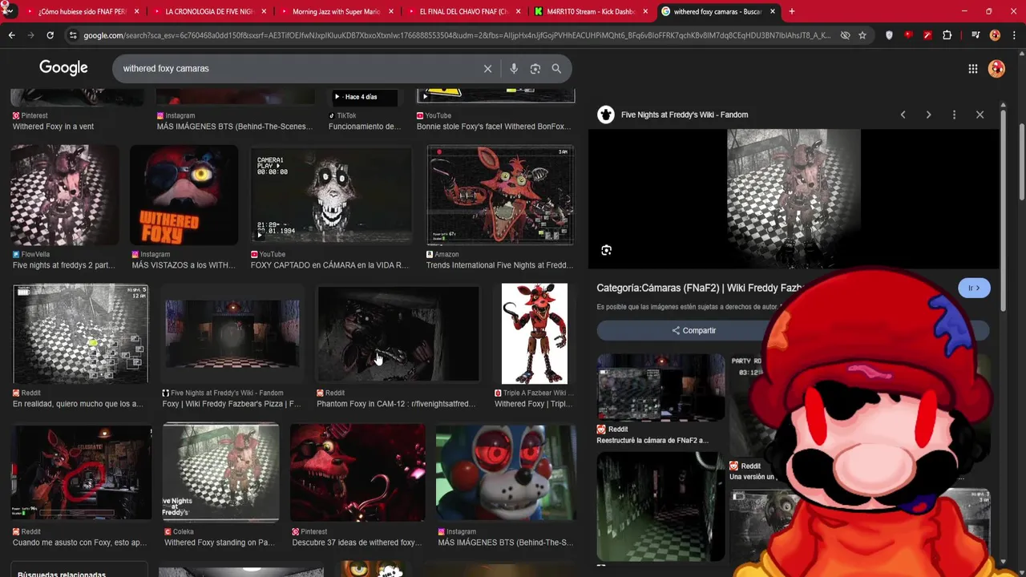Screen dimensions: 1026x577
Task: Click the Google logo
Action: coord(63,68)
